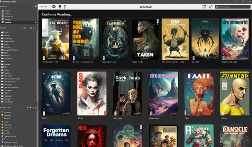Create a new library with plus icon

[x=33, y=6]
